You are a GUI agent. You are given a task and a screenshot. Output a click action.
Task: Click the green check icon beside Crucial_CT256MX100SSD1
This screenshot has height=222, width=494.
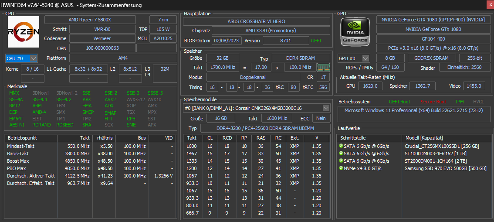click(x=341, y=146)
